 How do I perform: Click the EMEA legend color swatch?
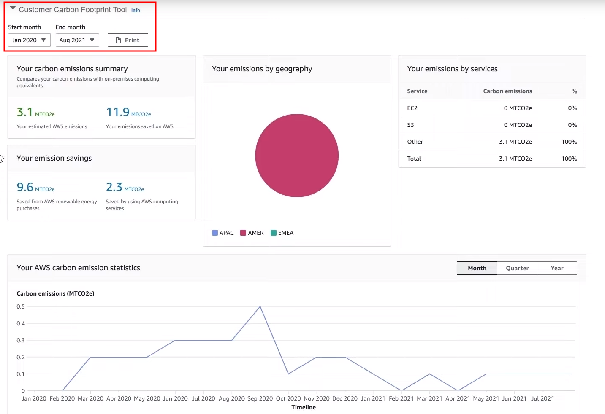[x=274, y=233]
